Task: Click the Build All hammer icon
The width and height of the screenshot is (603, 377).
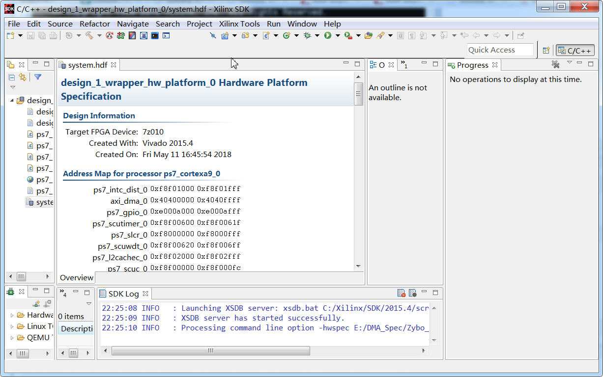Action: click(89, 35)
